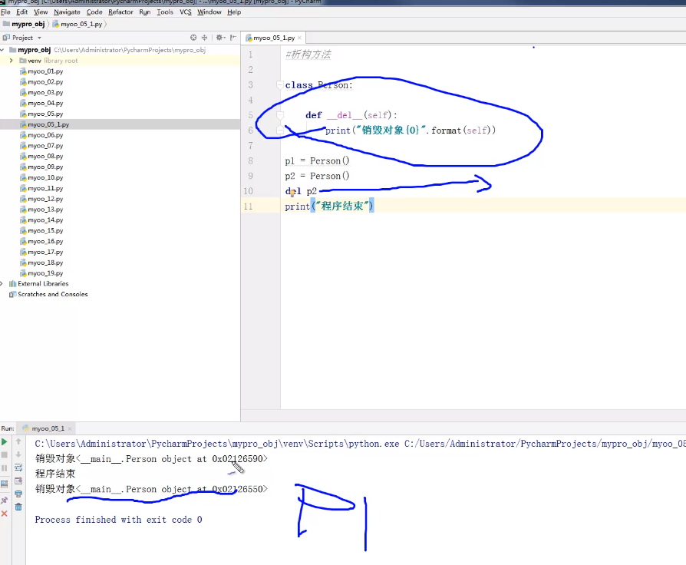
Task: Select myoo_05.py in project tree
Action: tap(45, 114)
